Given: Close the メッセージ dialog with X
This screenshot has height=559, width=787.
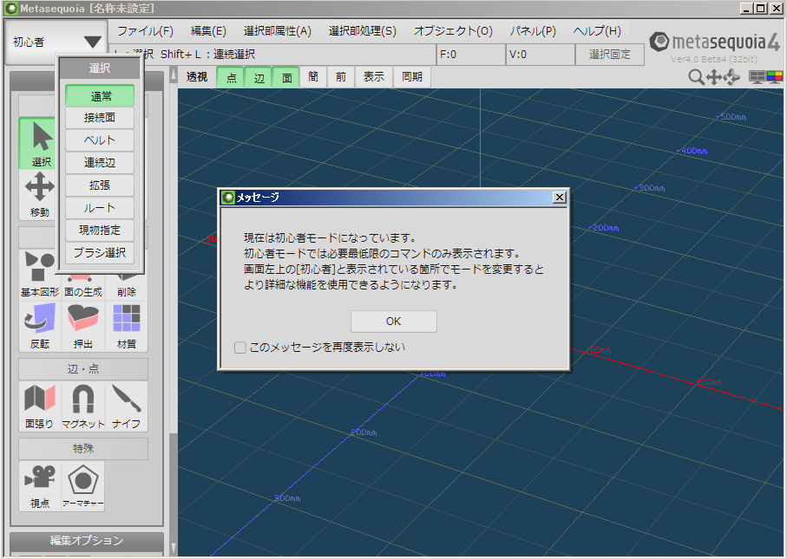Looking at the screenshot, I should pos(560,198).
